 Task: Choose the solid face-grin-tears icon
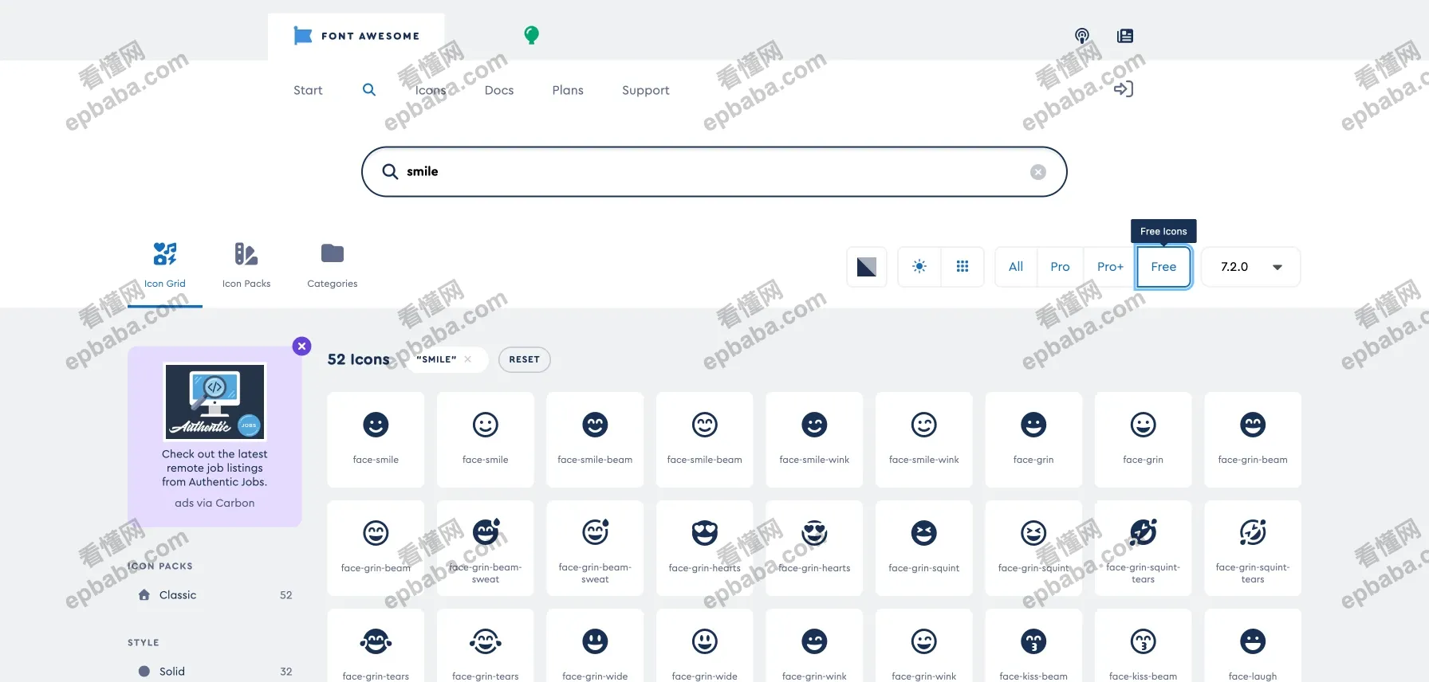point(376,645)
